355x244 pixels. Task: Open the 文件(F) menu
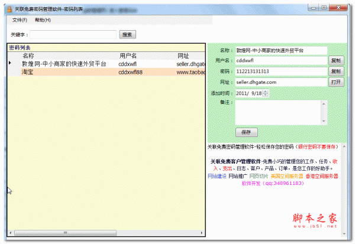point(20,20)
